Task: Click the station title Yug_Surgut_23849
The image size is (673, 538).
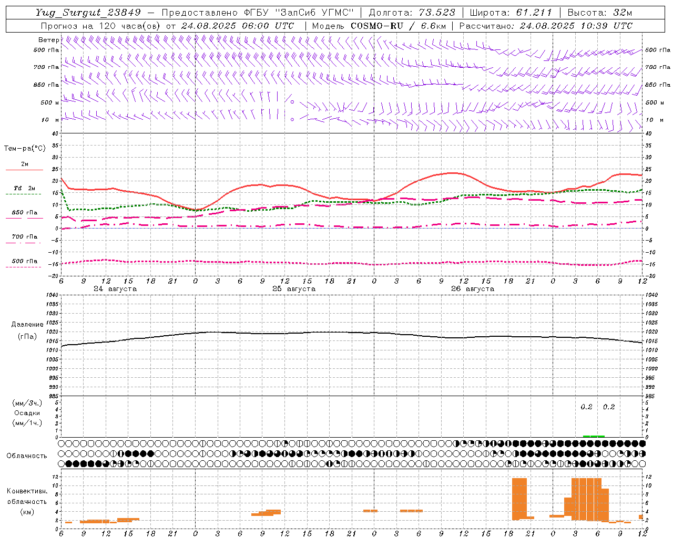Action: (89, 13)
